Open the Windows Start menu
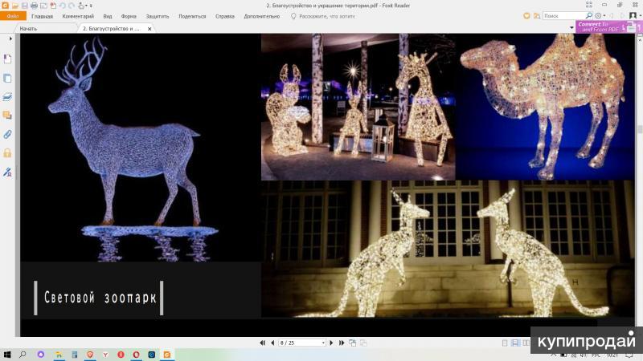The image size is (643, 361). point(7,355)
